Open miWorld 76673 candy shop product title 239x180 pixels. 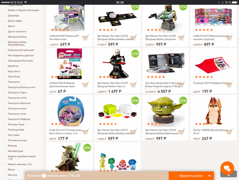(x=211, y=38)
